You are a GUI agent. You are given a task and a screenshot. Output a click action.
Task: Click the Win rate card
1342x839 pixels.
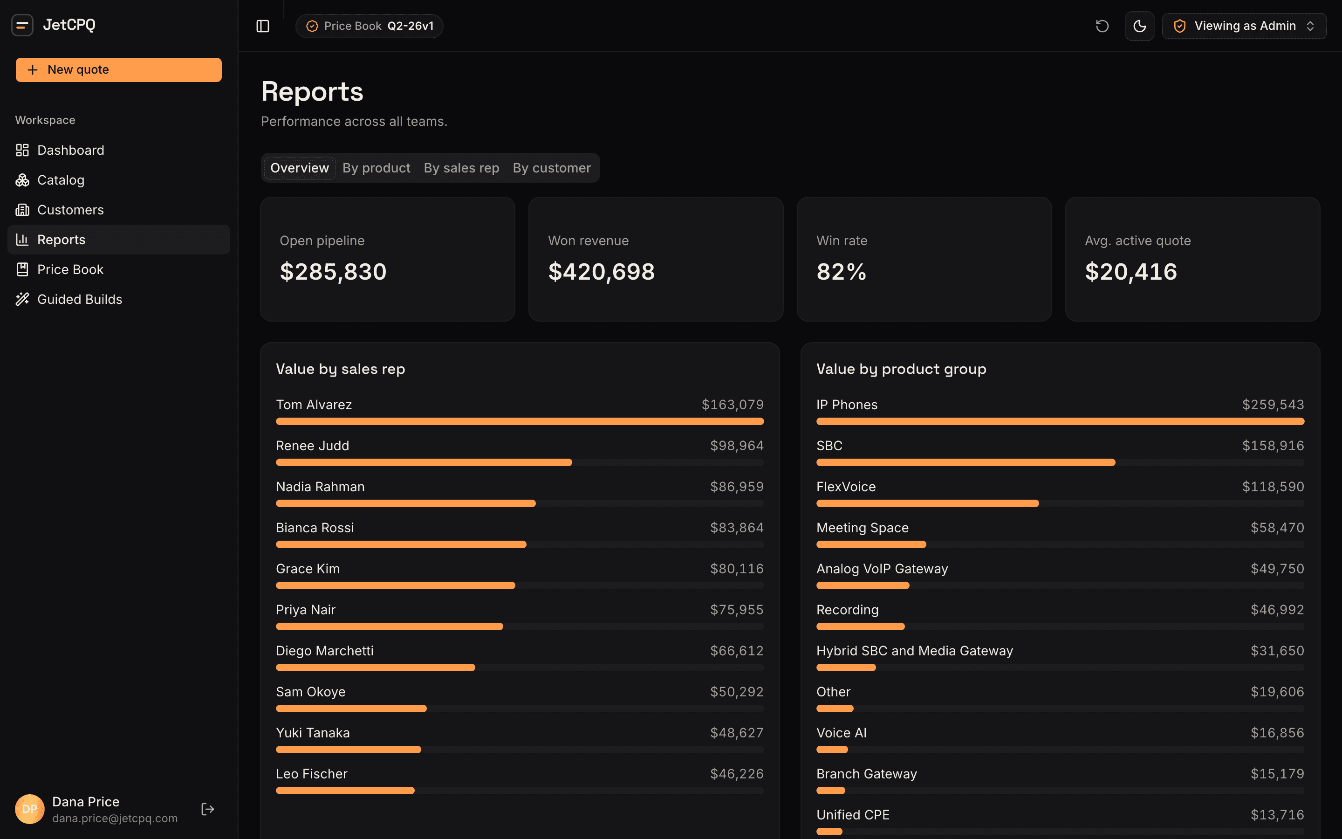[x=924, y=259]
